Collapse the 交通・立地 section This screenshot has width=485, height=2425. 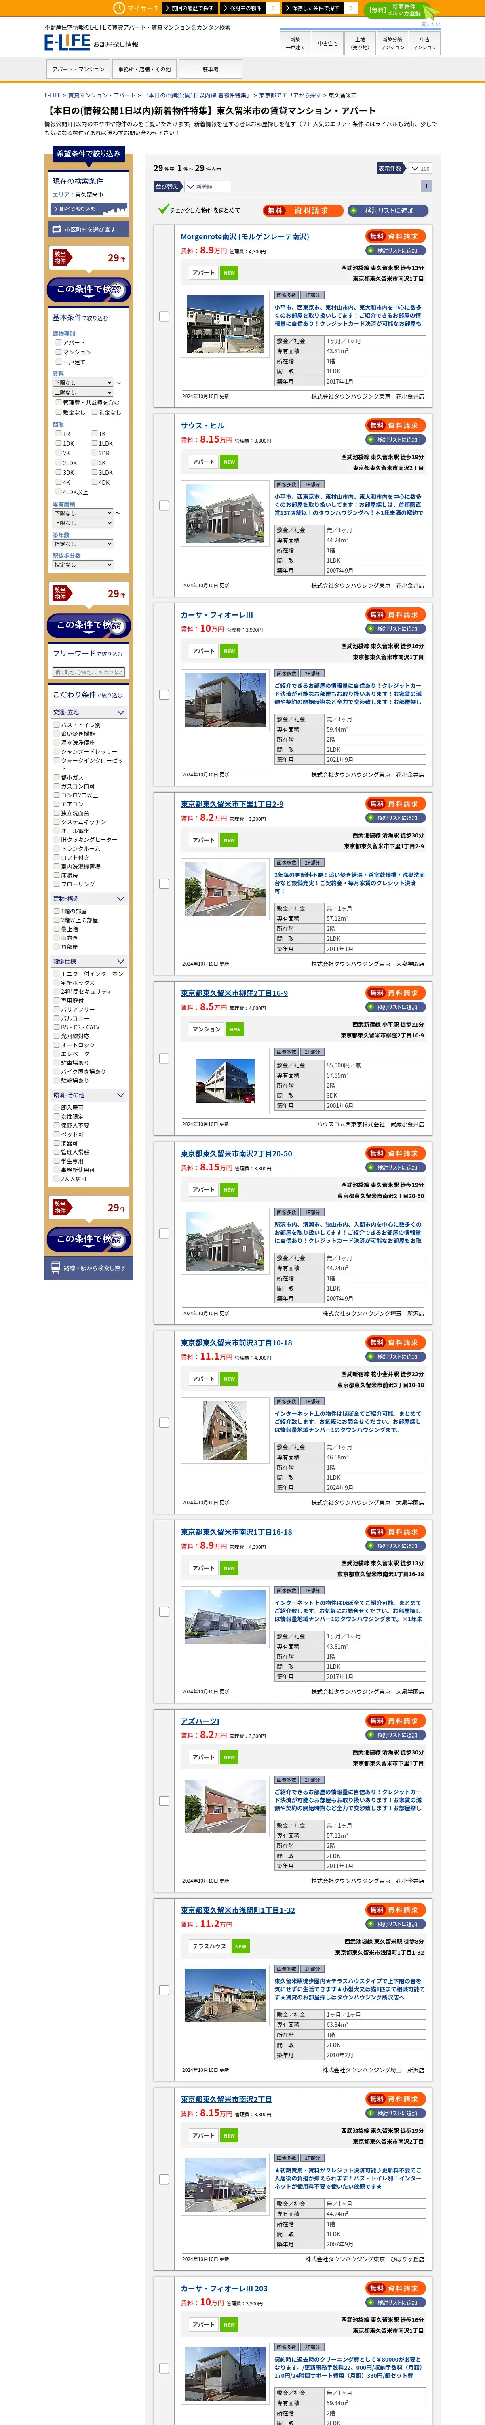[x=89, y=713]
